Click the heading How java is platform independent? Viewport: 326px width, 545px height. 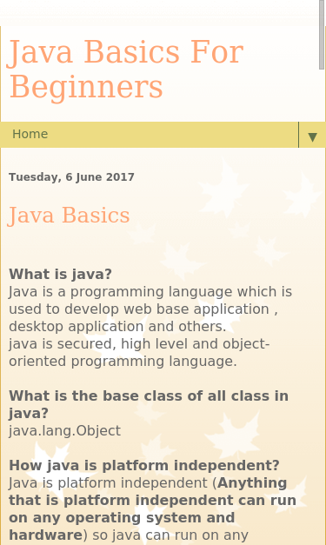coord(144,465)
